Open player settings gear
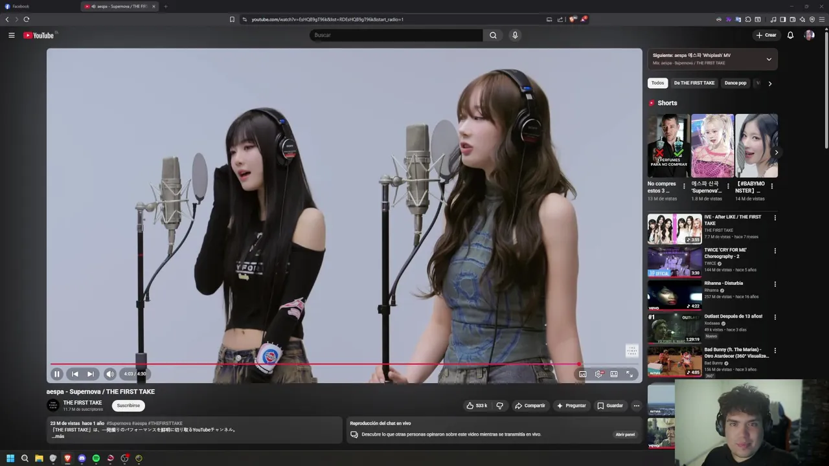 pyautogui.click(x=598, y=373)
